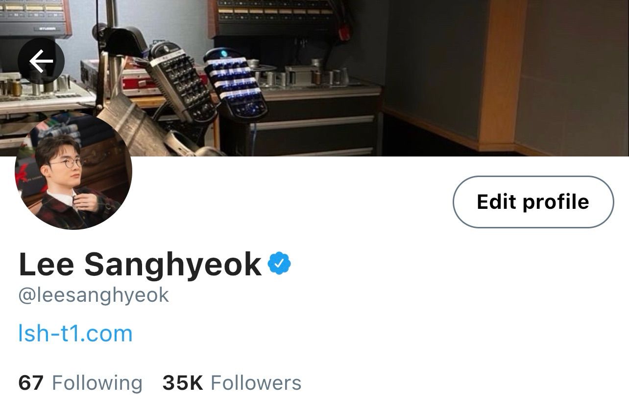Open the circular profile picture
This screenshot has width=629, height=402.
[x=73, y=171]
